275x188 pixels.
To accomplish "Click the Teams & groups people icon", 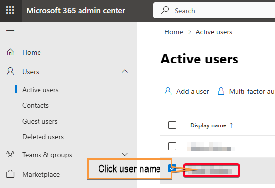I will pos(10,154).
